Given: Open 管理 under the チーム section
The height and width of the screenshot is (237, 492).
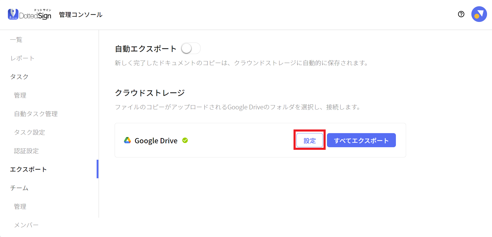Looking at the screenshot, I should coord(20,206).
